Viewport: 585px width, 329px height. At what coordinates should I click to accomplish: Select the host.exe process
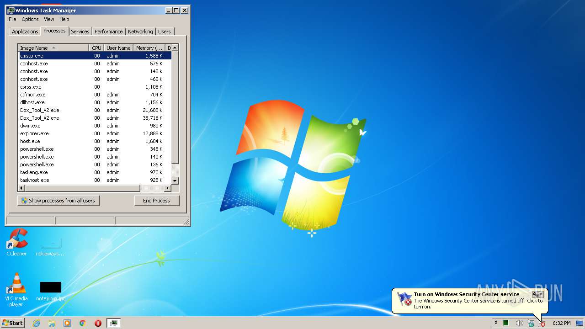[x=95, y=141]
